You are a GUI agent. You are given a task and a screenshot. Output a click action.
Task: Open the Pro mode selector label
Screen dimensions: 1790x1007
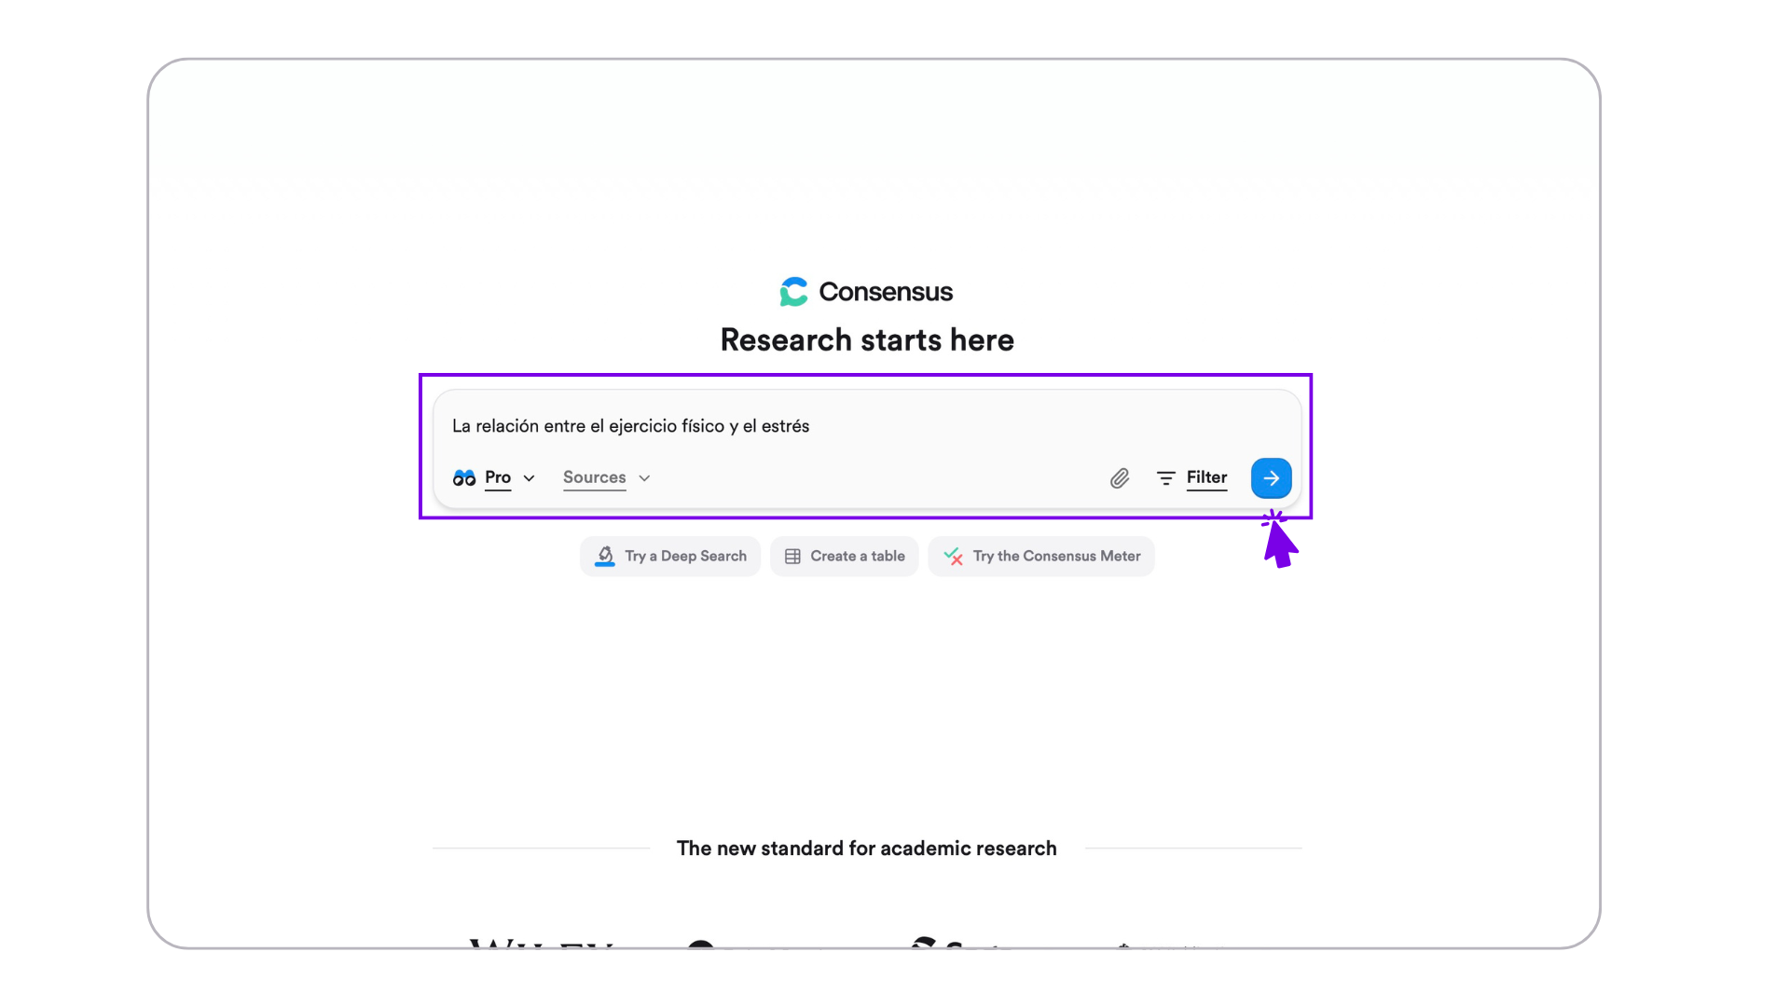(x=498, y=477)
